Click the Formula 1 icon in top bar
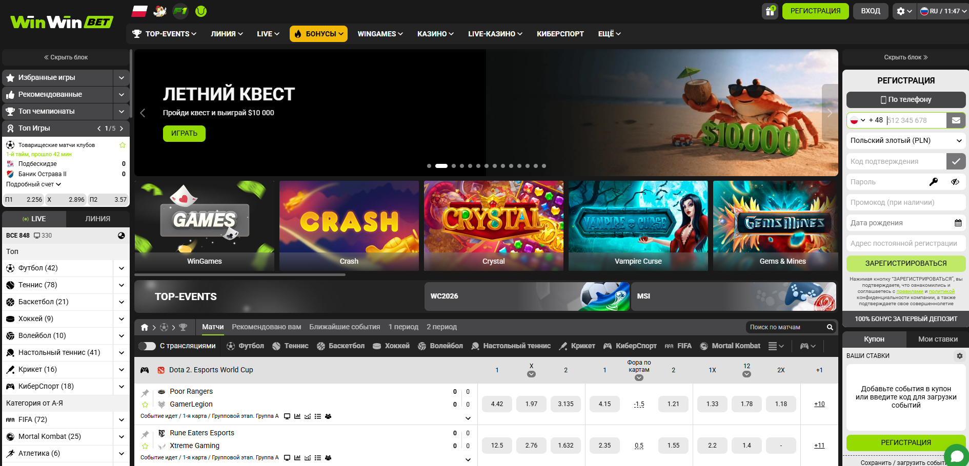 pos(180,11)
